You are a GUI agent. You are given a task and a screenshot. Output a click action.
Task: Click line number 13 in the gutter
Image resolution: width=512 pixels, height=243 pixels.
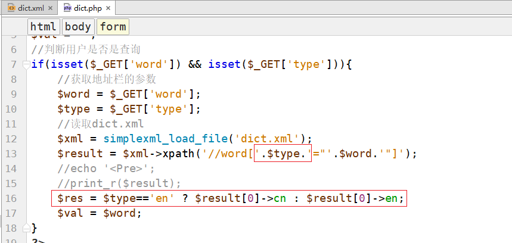click(11, 154)
